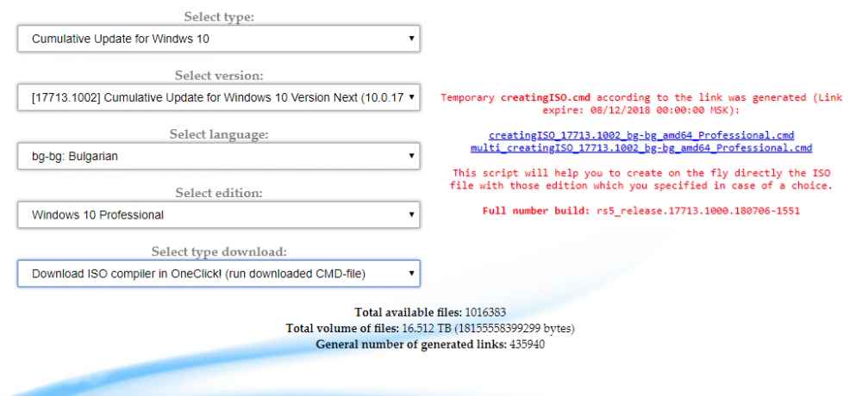Open the Select type dropdown
Image resolution: width=862 pixels, height=396 pixels.
219,39
